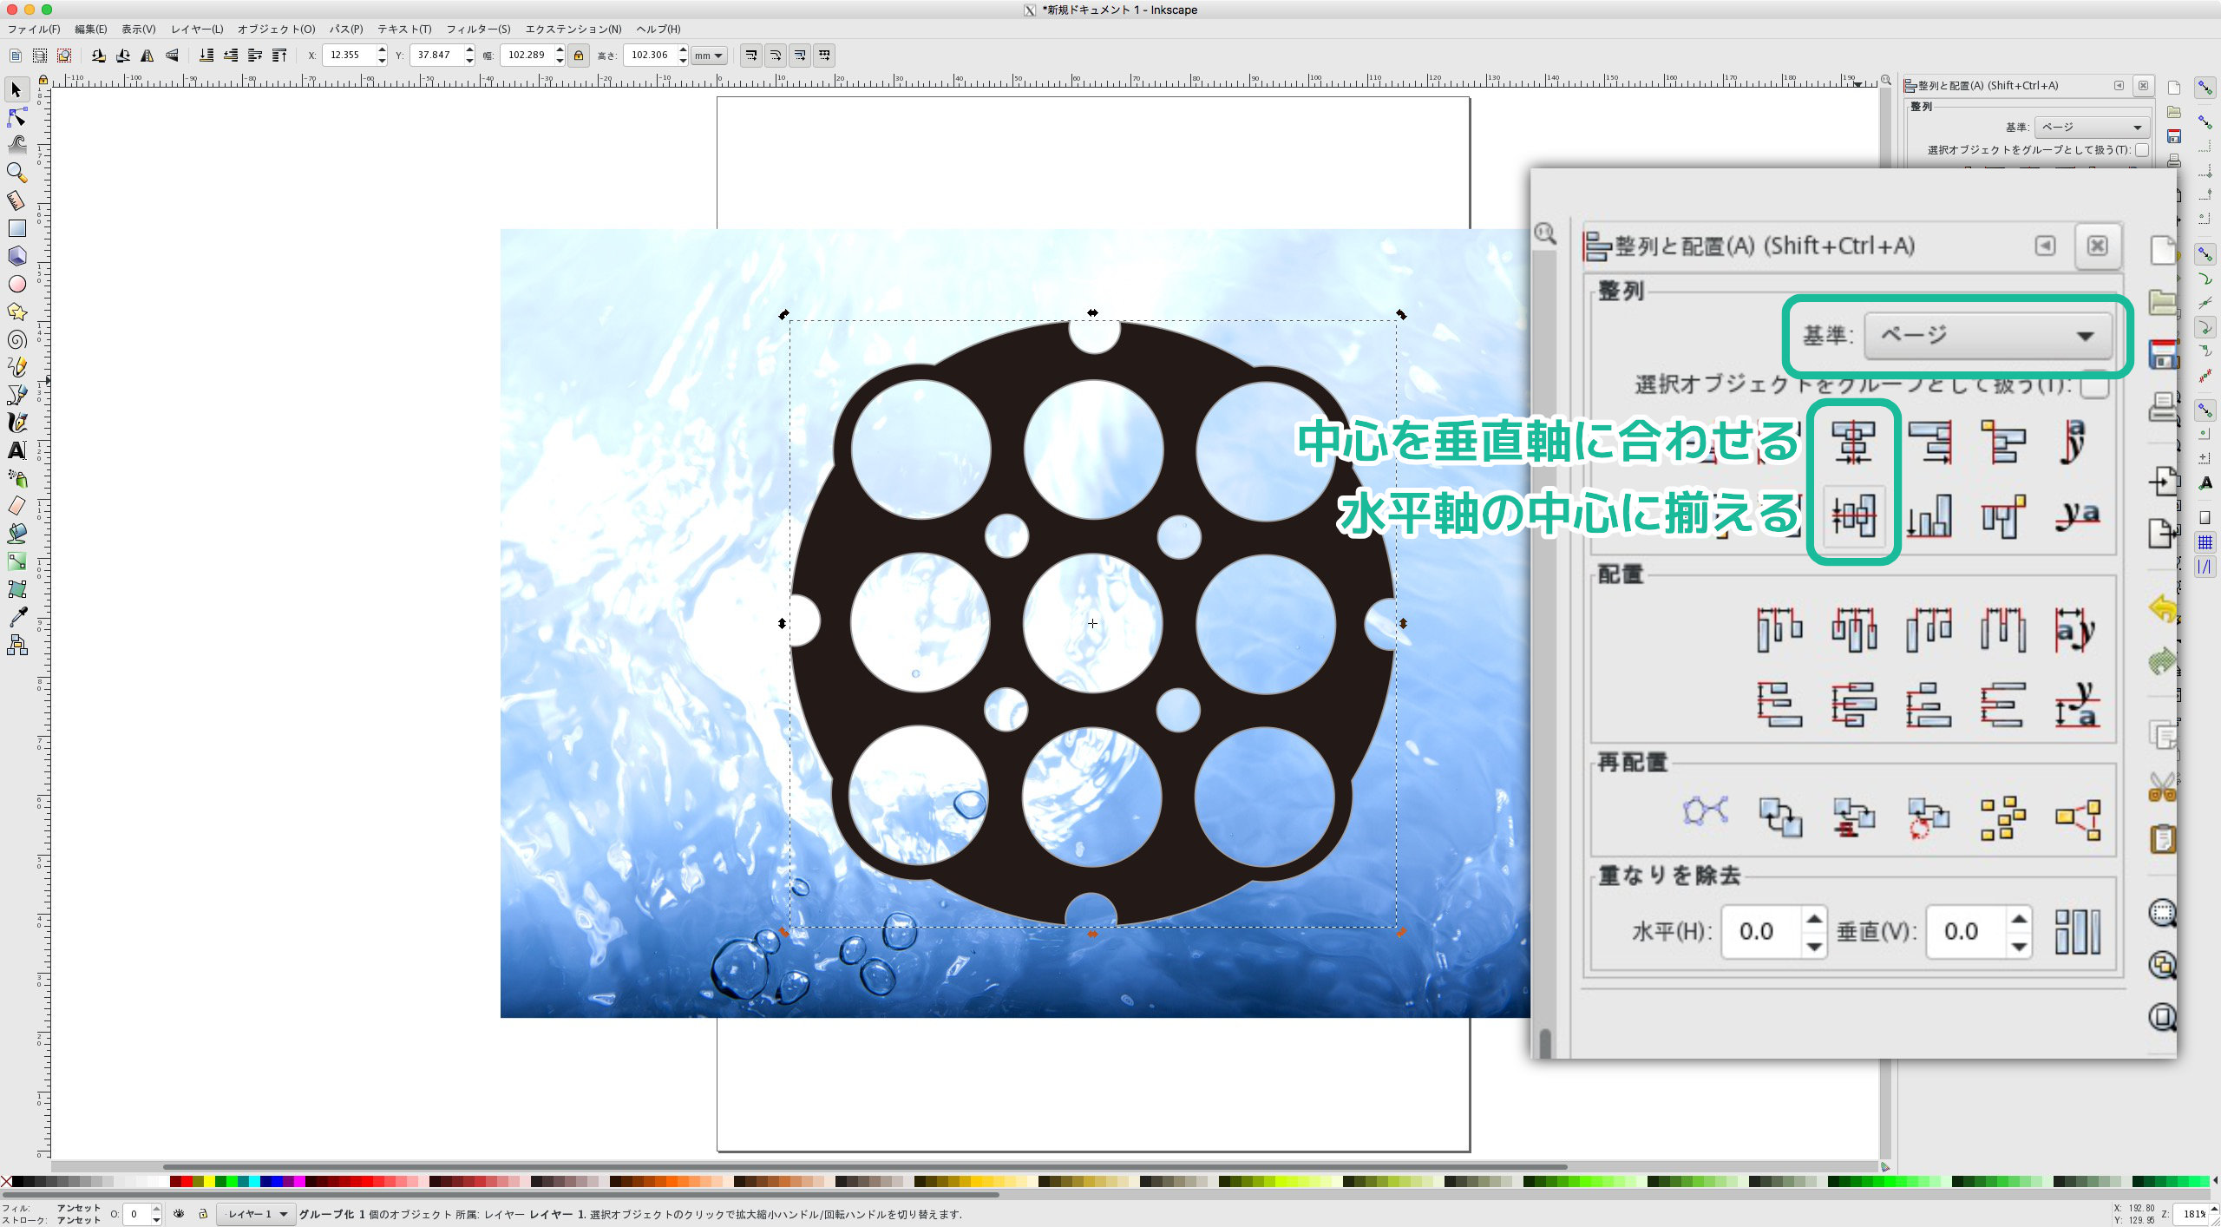The width and height of the screenshot is (2221, 1227).
Task: Select the Calligraphy tool
Action: [16, 423]
